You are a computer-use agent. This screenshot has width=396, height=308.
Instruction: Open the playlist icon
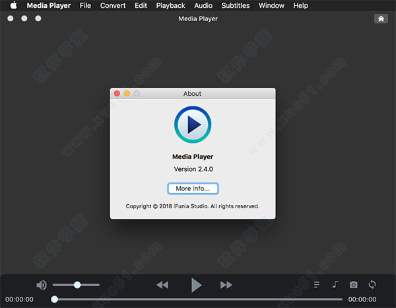[316, 285]
